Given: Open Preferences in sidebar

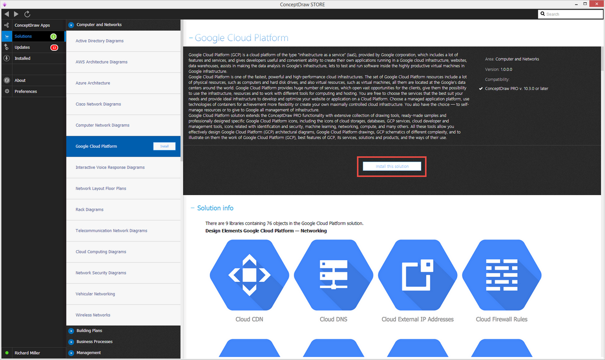Looking at the screenshot, I should click(x=32, y=92).
